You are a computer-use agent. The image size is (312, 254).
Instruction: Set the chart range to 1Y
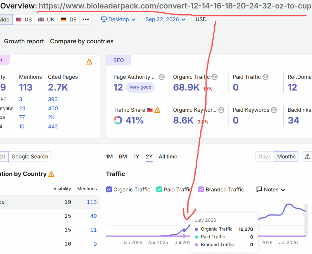[x=136, y=157]
